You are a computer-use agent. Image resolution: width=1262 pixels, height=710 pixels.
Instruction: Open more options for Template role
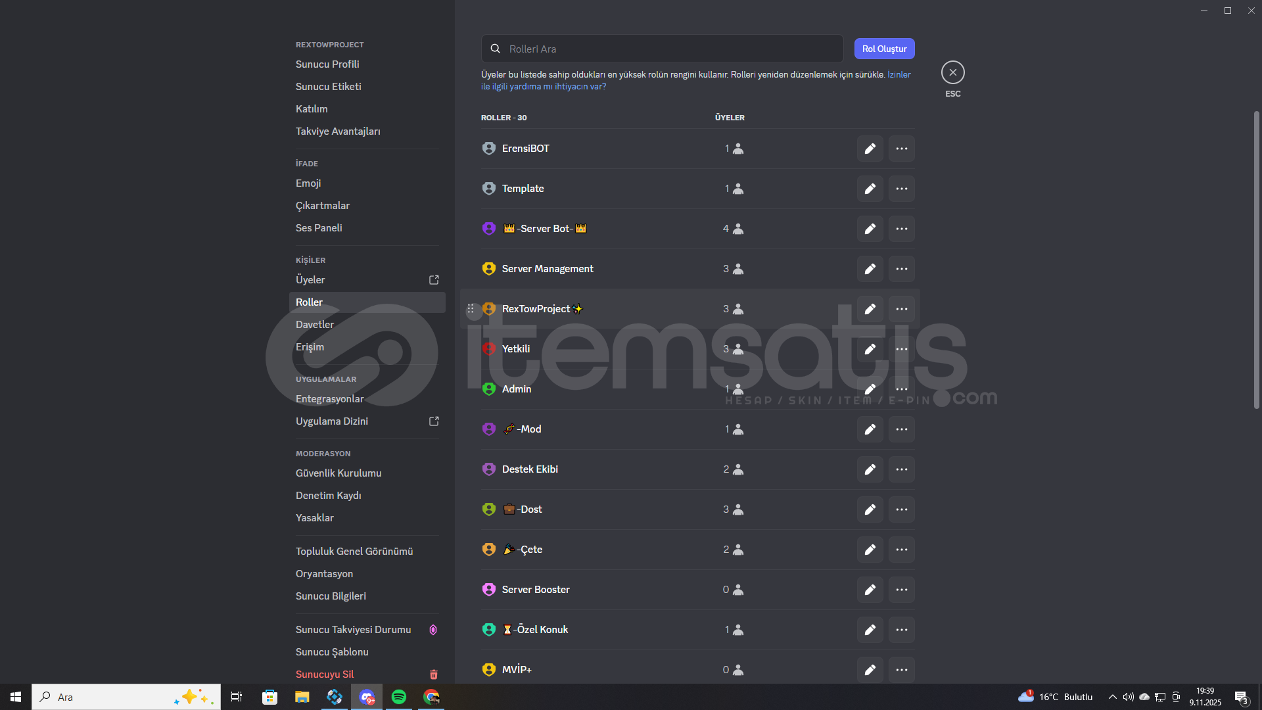point(901,189)
